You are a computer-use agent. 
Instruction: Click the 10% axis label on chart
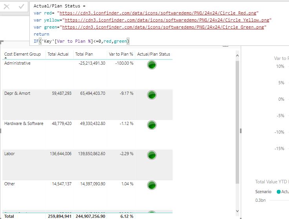pyautogui.click(x=280, y=66)
